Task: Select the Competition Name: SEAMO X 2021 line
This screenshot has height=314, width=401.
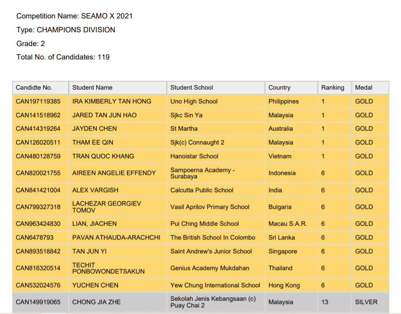Action: 75,16
